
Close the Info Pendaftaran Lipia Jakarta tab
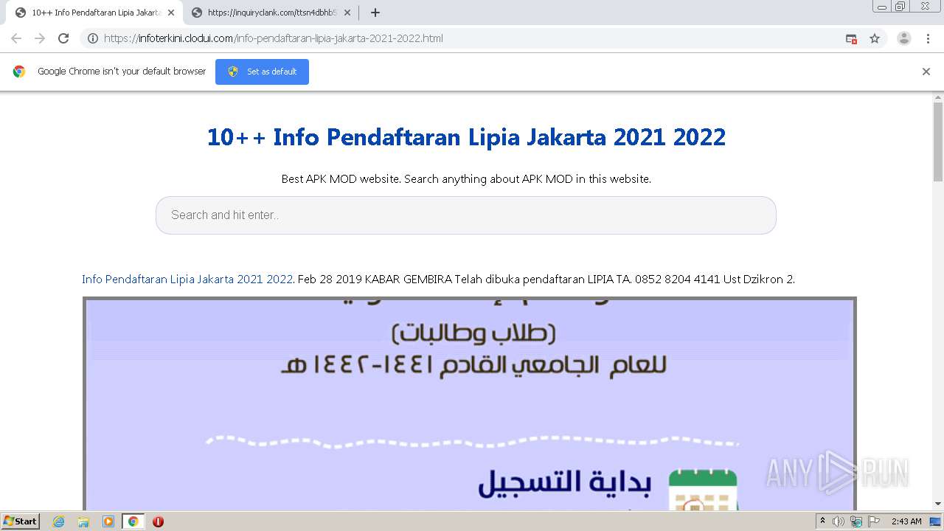click(170, 13)
